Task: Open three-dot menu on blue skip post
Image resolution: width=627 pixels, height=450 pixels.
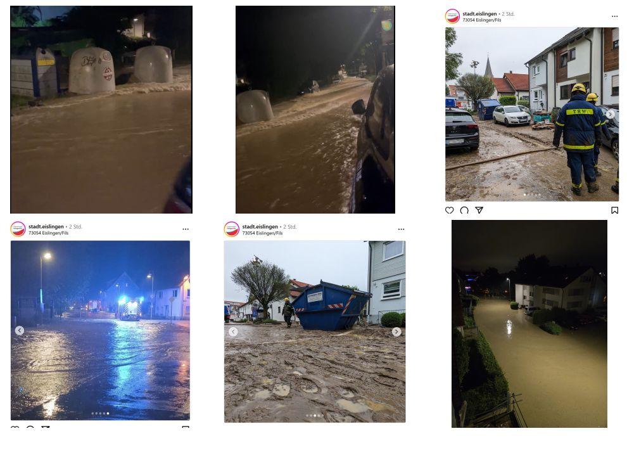Action: [x=401, y=229]
